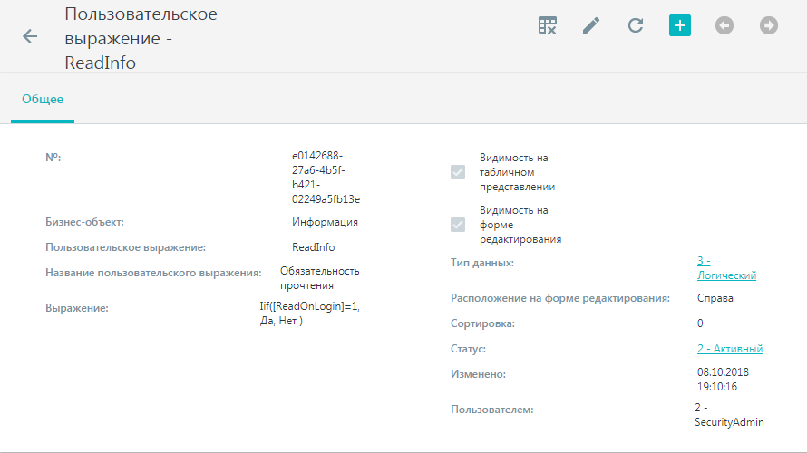Toggle edit form visibility checkbox

(458, 225)
